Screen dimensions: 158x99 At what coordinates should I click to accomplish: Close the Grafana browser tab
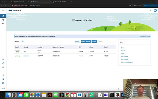(72, 2)
